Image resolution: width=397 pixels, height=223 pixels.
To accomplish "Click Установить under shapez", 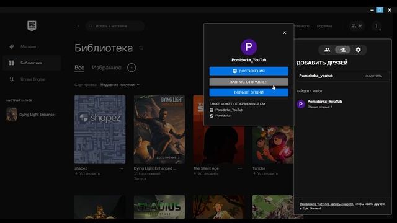I will [x=87, y=173].
